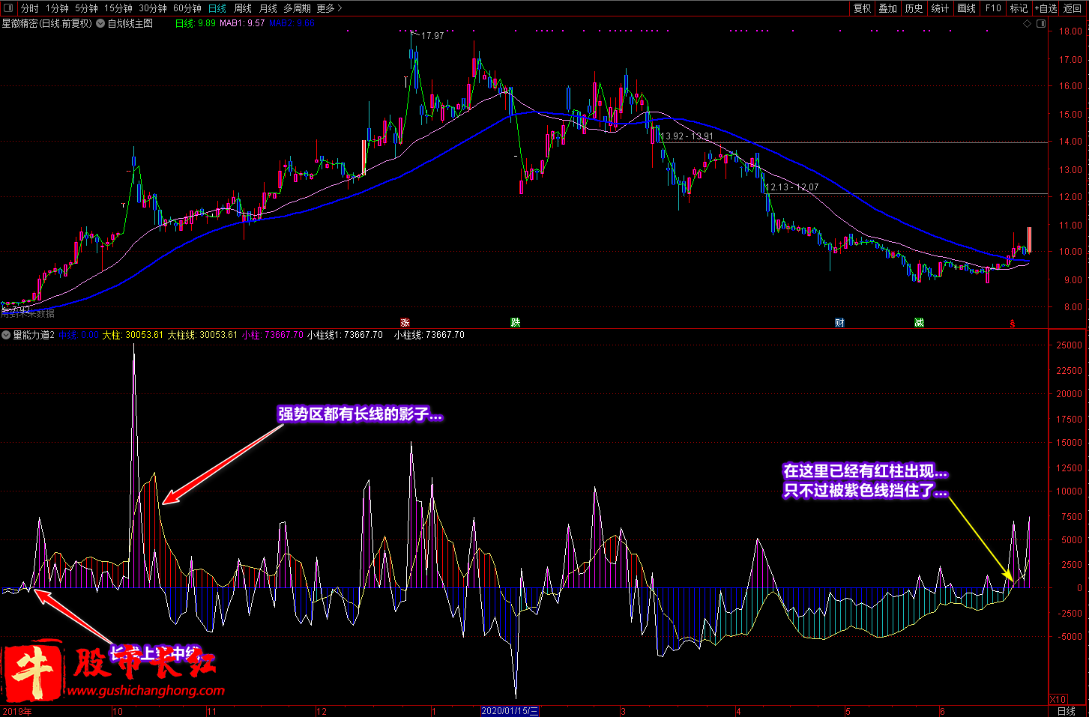The width and height of the screenshot is (1089, 717).
Task: Switch to 30分钟 period
Action: point(153,8)
